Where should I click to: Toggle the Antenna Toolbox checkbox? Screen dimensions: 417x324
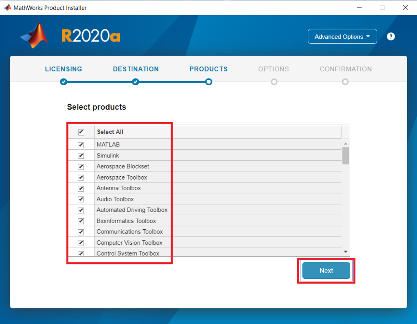81,188
